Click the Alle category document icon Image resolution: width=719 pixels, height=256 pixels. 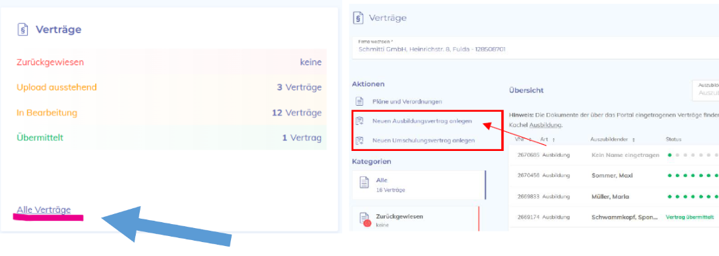364,182
